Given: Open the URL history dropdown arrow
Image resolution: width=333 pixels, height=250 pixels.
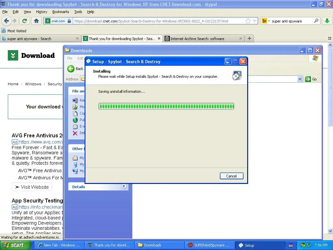Looking at the screenshot, I should click(254, 21).
